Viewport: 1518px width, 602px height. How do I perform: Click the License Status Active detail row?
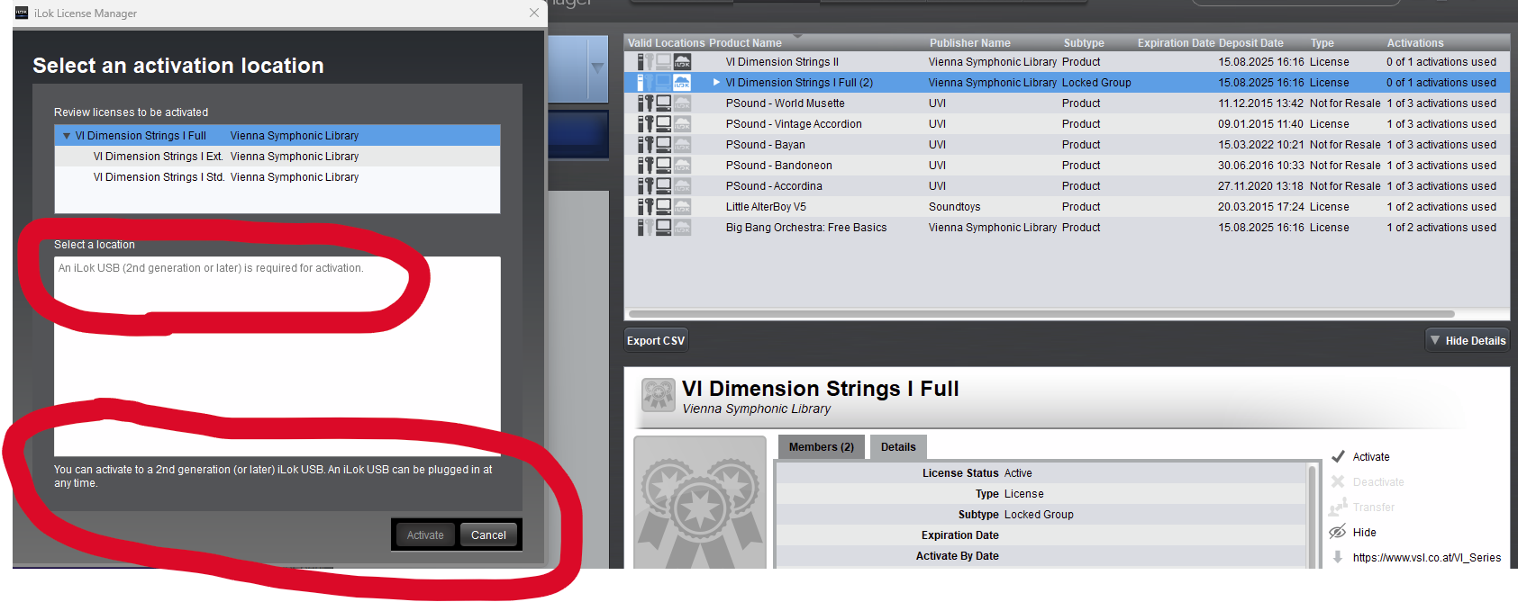click(x=1041, y=473)
